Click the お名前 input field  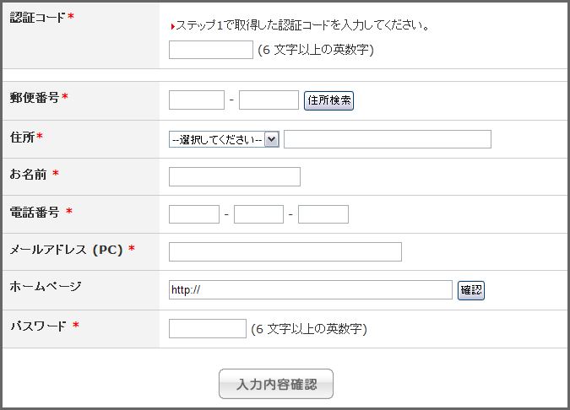234,176
